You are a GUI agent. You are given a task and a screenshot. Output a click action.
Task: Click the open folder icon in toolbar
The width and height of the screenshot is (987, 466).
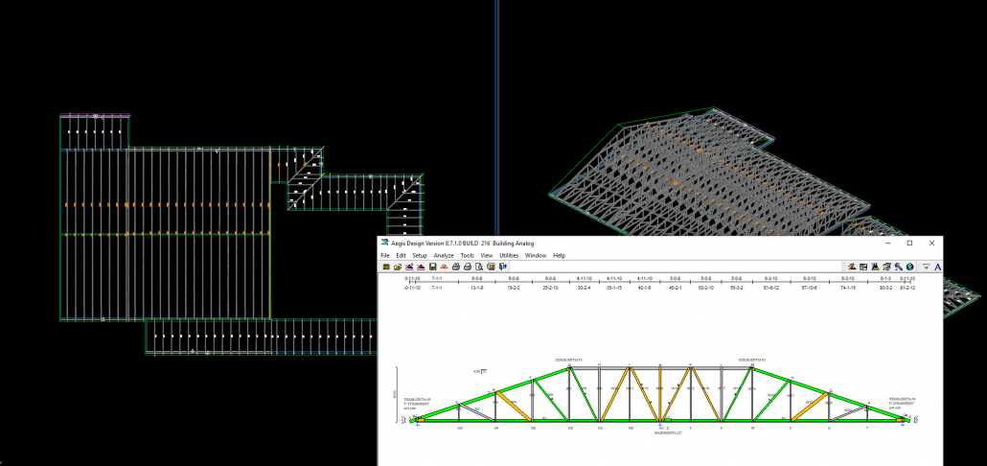[x=398, y=267]
